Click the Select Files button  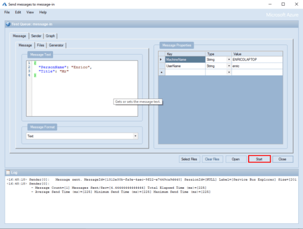pyautogui.click(x=189, y=159)
